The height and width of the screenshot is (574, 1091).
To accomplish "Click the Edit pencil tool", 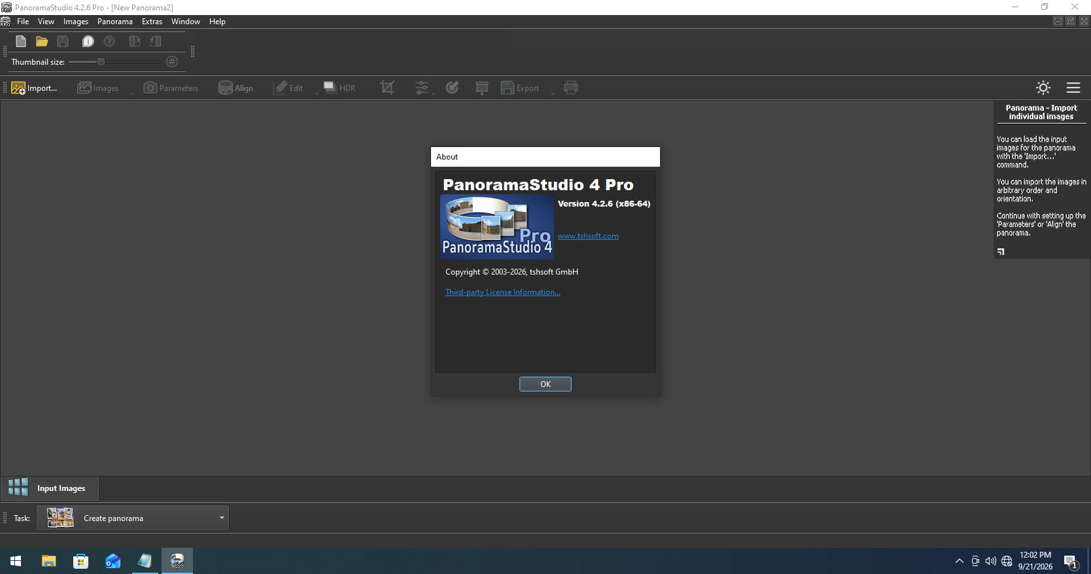I will click(x=288, y=88).
